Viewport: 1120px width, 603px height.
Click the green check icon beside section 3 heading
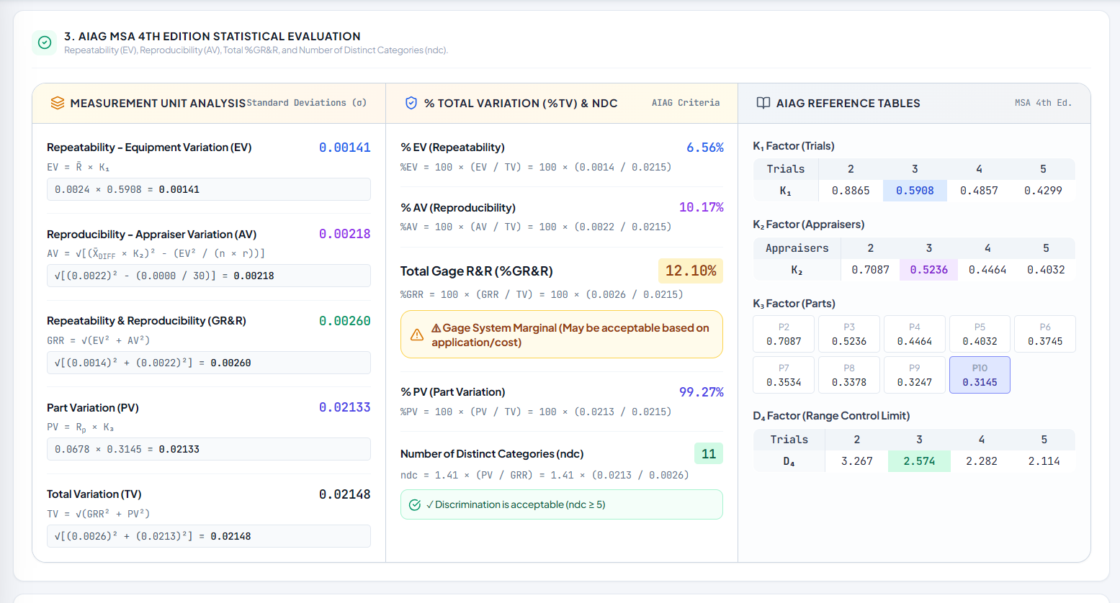tap(44, 42)
